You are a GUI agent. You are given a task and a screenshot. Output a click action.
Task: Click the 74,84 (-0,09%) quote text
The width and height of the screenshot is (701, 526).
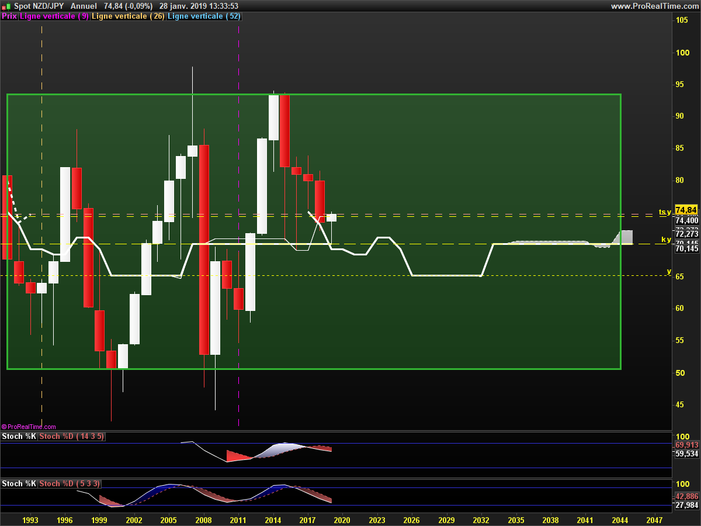[x=129, y=6]
